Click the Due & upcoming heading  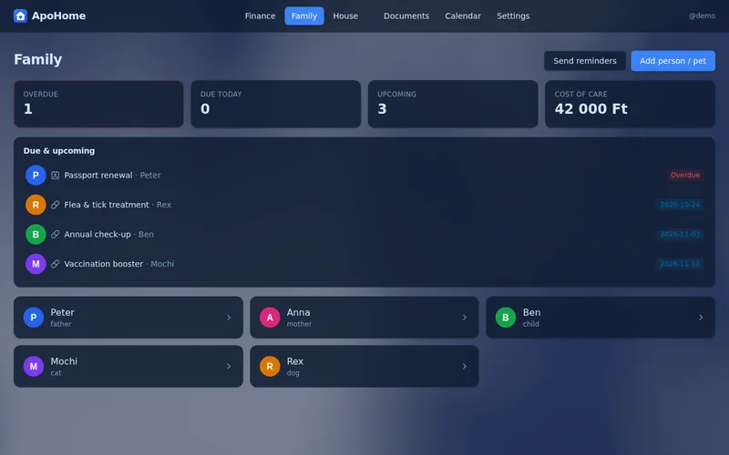[x=59, y=151]
